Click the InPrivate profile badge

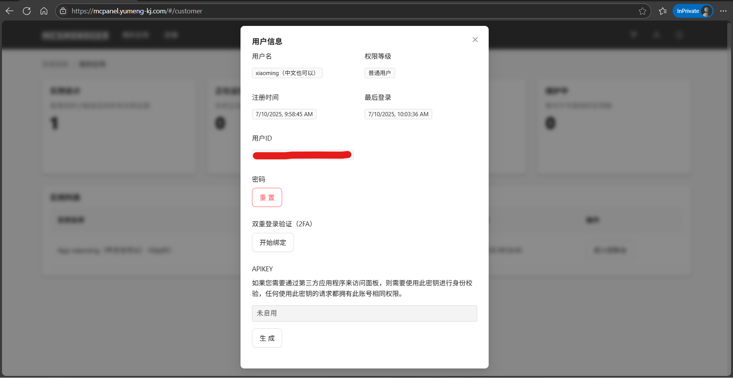pos(693,11)
